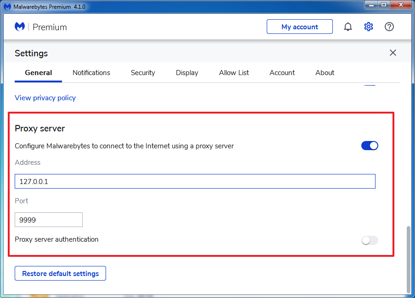Click the Port field showing 9999
Viewport: 415px width, 298px height.
click(49, 220)
